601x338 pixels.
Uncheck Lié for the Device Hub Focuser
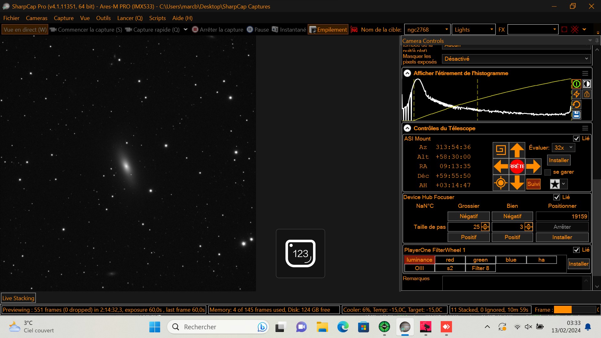pos(557,197)
